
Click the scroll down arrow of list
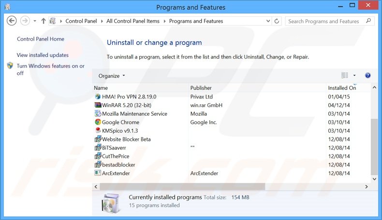pos(374,179)
